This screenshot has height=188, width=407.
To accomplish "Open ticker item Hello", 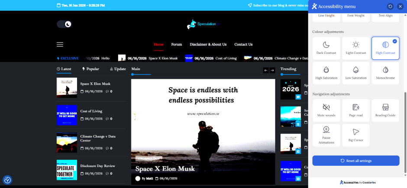I will tap(105, 58).
